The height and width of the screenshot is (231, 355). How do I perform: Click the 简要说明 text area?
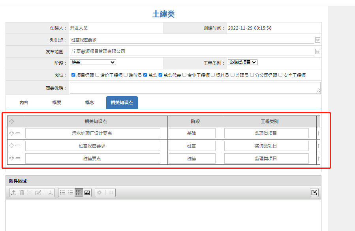click(x=195, y=88)
